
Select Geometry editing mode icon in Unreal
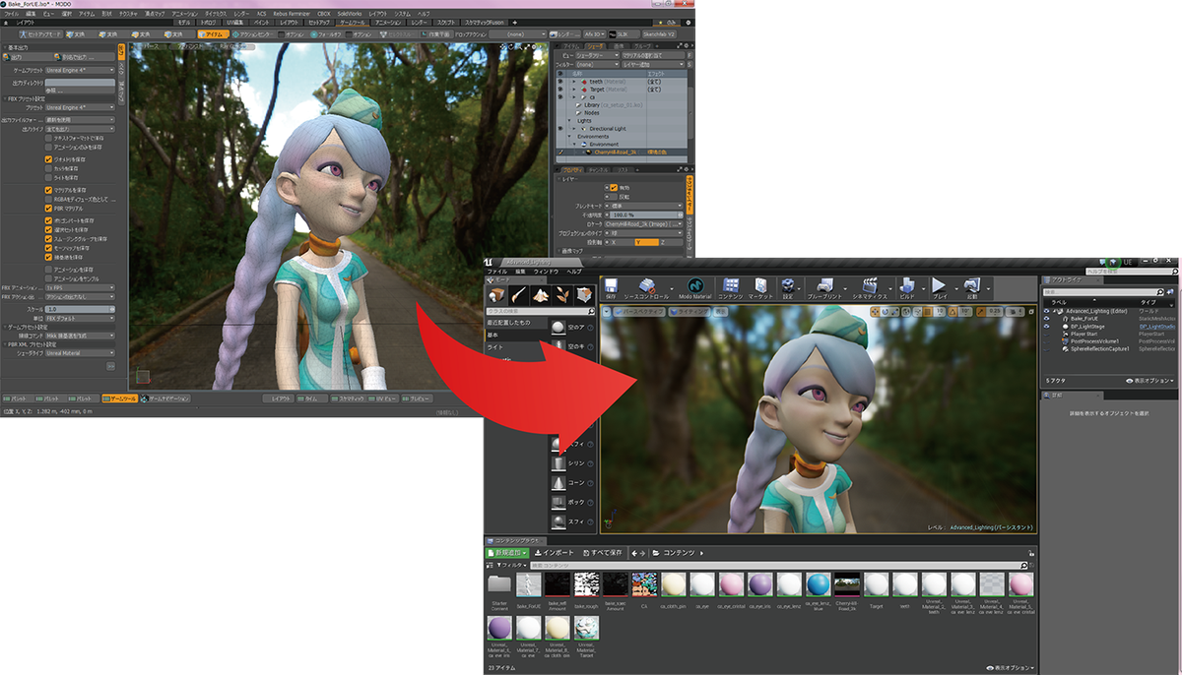pyautogui.click(x=584, y=295)
